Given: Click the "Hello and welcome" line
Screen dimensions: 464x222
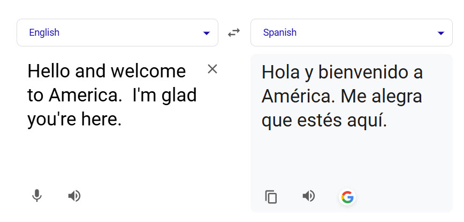Looking at the screenshot, I should coord(107,71).
